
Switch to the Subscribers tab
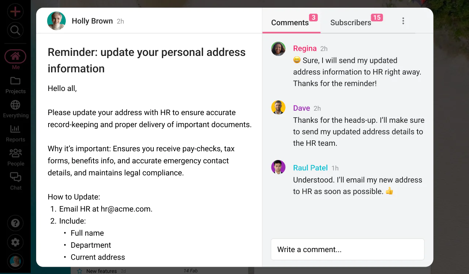click(351, 23)
